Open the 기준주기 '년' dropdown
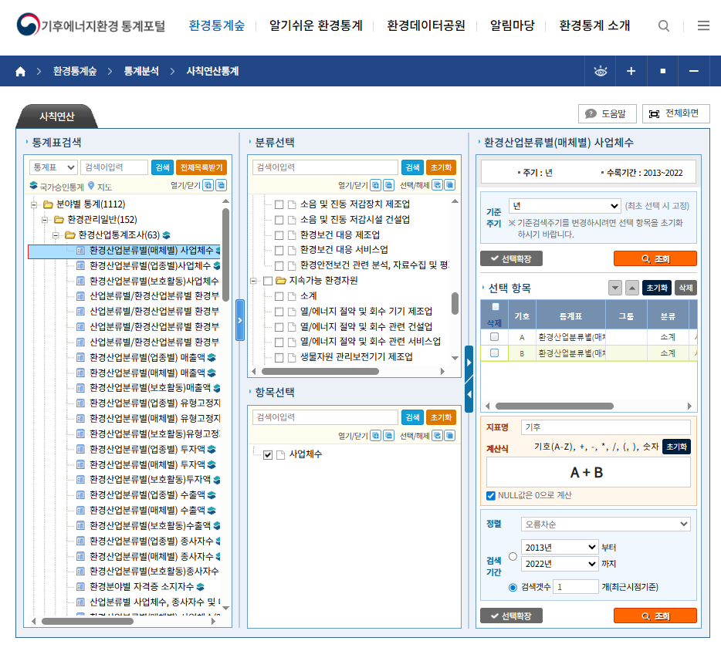The image size is (721, 651). tap(564, 206)
